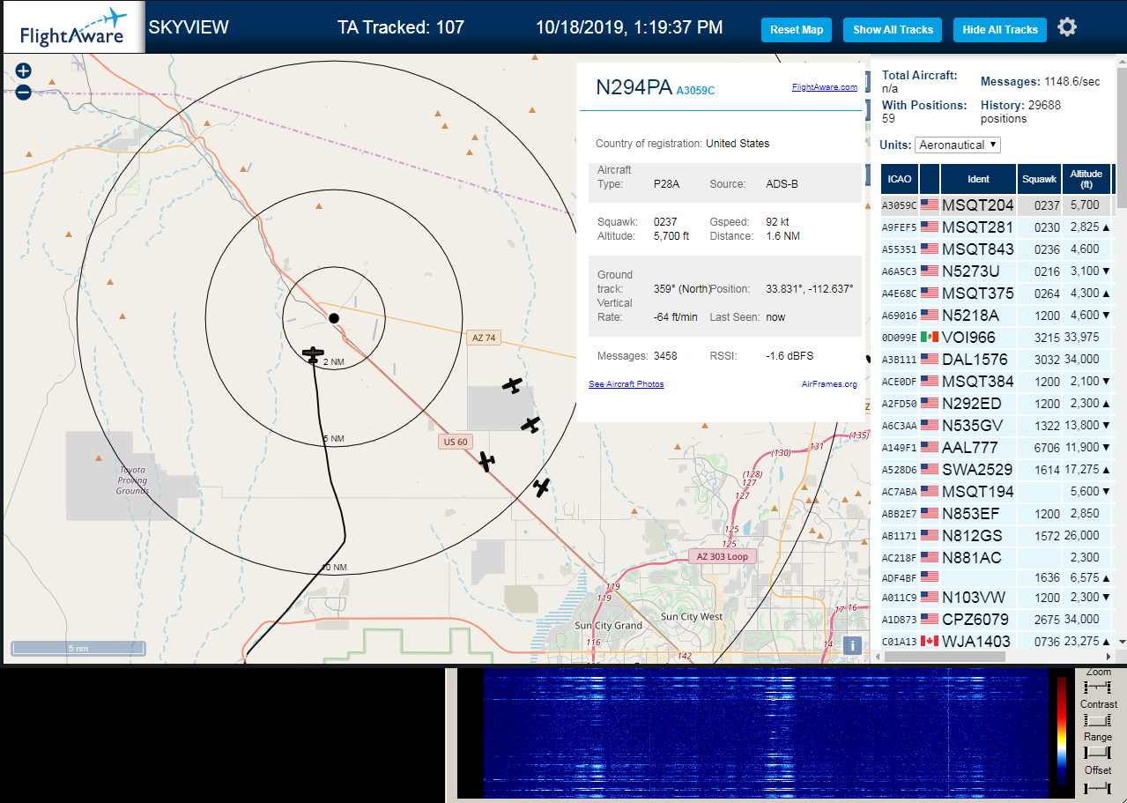
Task: Click Canada flag in WJA1403 row
Action: (x=930, y=641)
